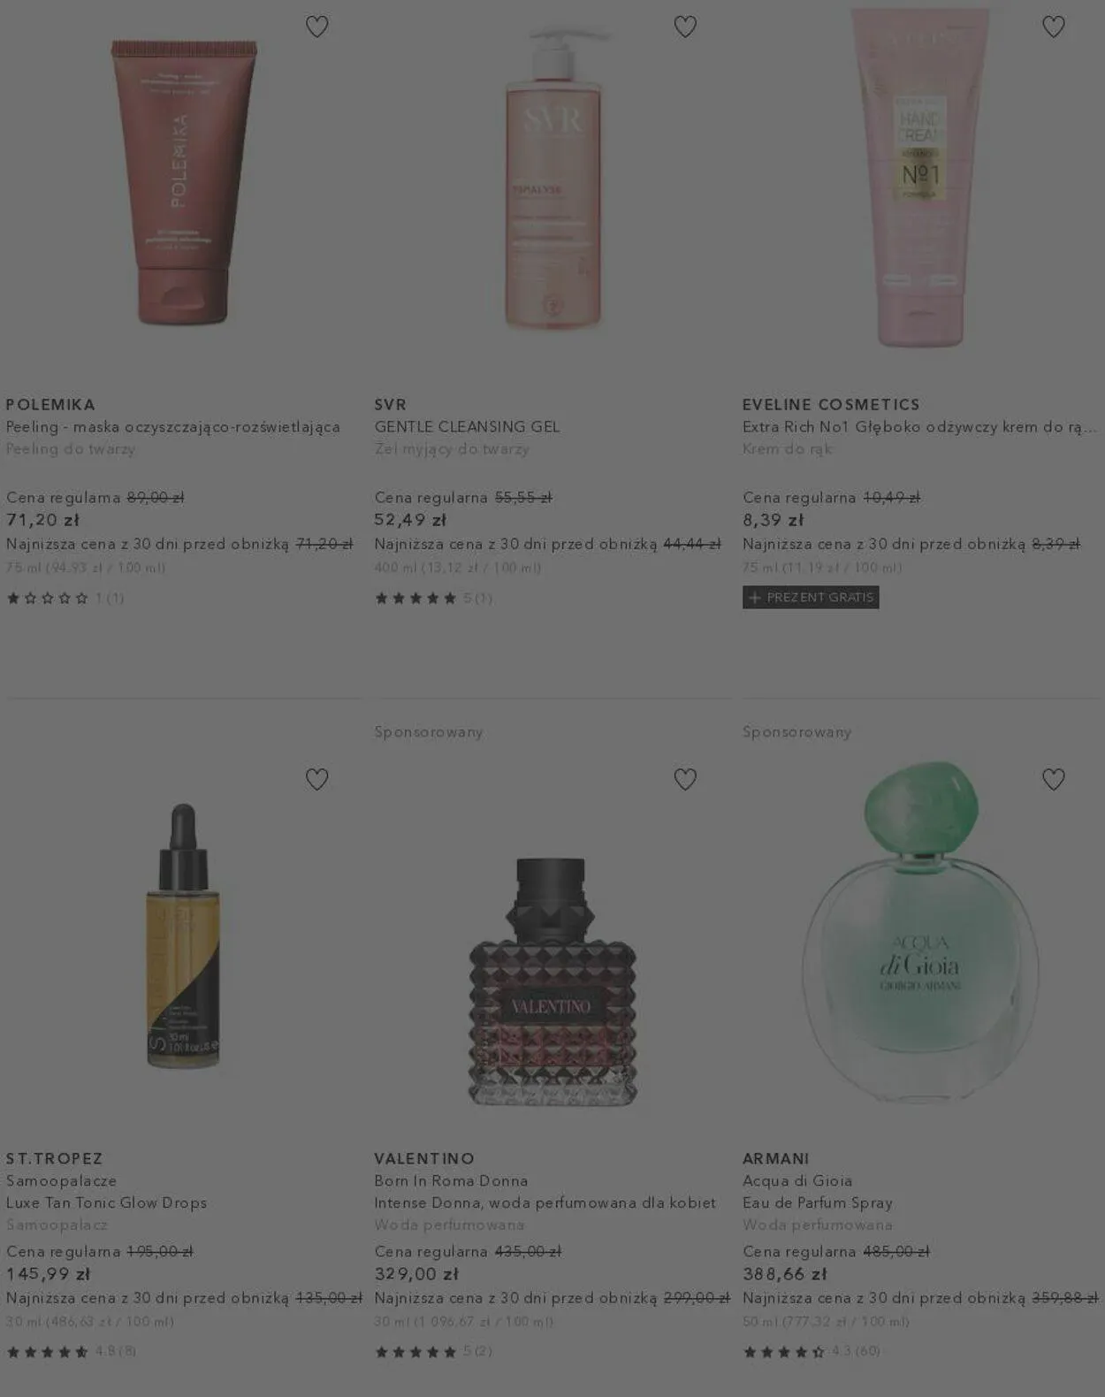The width and height of the screenshot is (1105, 1397).
Task: Open the Eveline hand cream image
Action: point(919,177)
